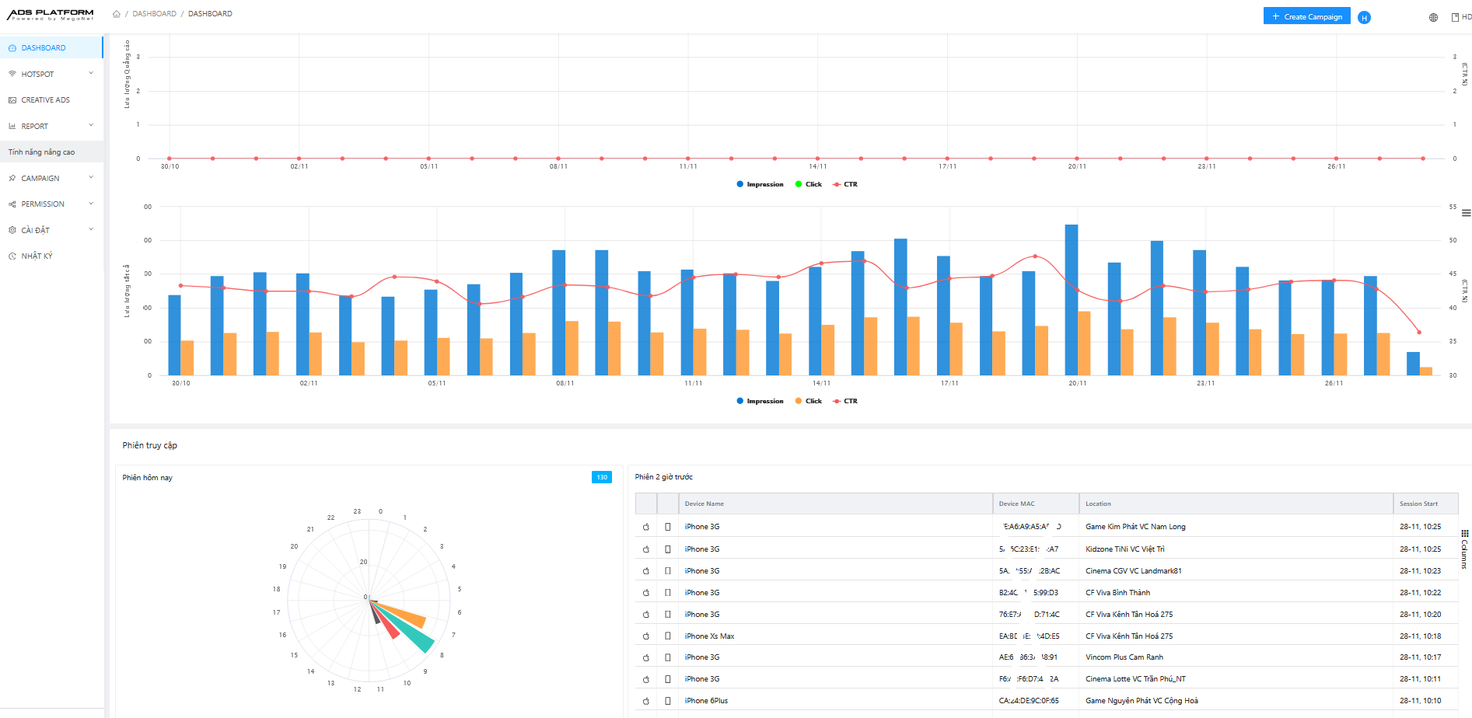The width and height of the screenshot is (1472, 718).
Task: Sort table by Session Start column header
Action: coord(1418,504)
